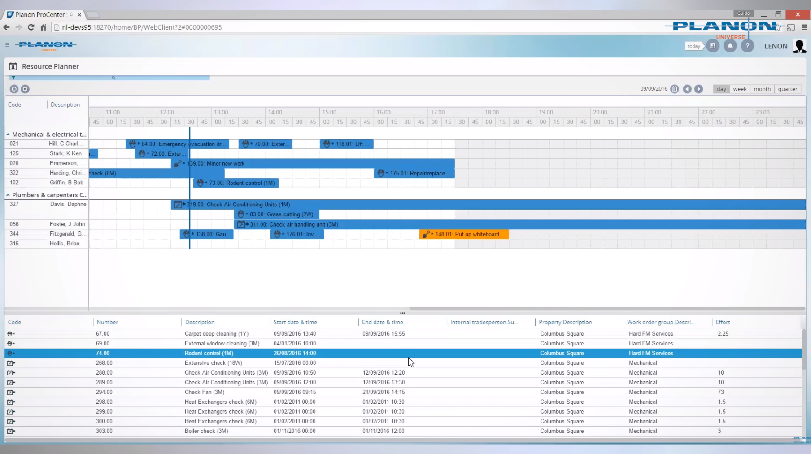The image size is (811, 454).
Task: Close the Planon ProCenter browser tab
Action: [79, 15]
